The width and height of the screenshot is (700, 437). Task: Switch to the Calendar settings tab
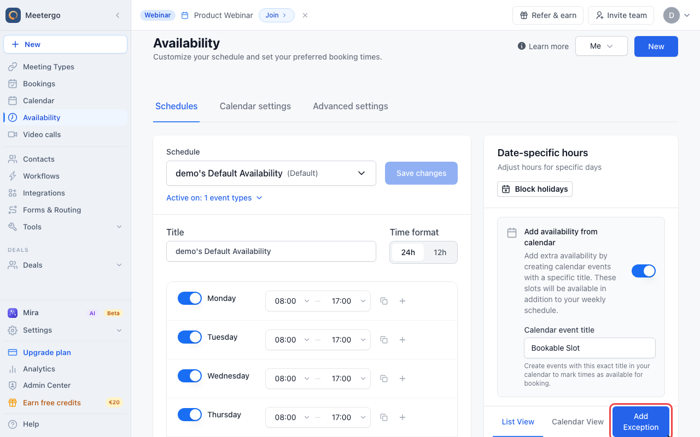[x=255, y=107]
